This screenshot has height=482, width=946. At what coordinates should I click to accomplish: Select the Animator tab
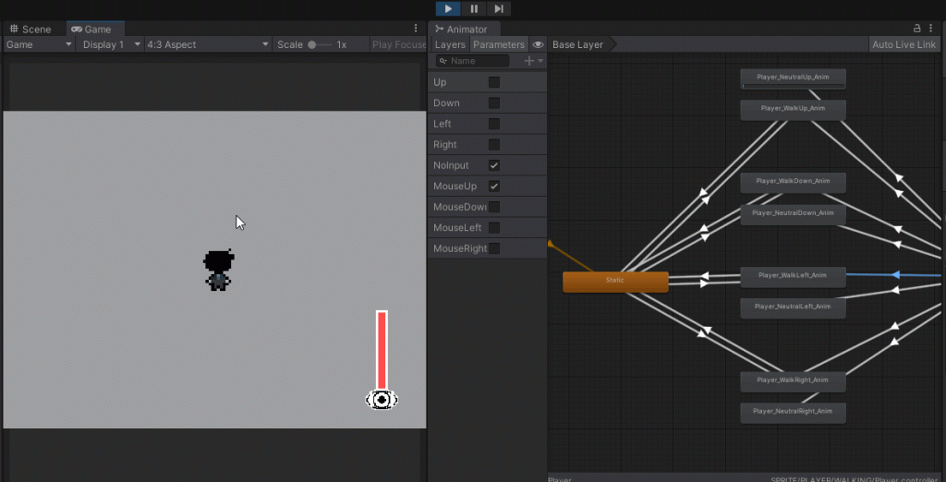pos(464,29)
